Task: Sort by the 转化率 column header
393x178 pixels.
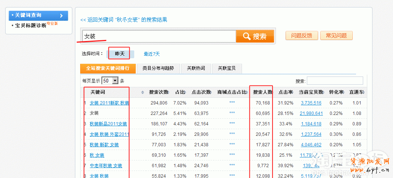Action: point(336,92)
